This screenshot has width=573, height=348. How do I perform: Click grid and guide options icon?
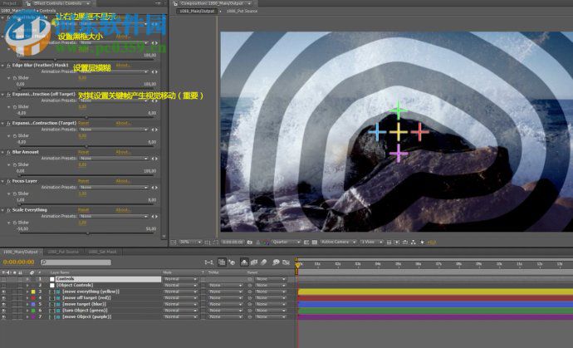point(208,242)
